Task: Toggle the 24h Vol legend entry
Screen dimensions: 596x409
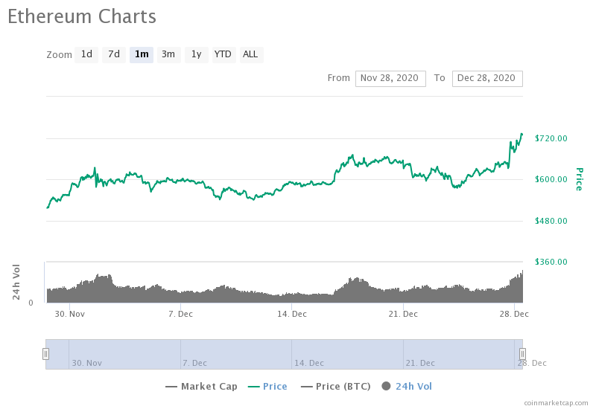Action: (407, 387)
